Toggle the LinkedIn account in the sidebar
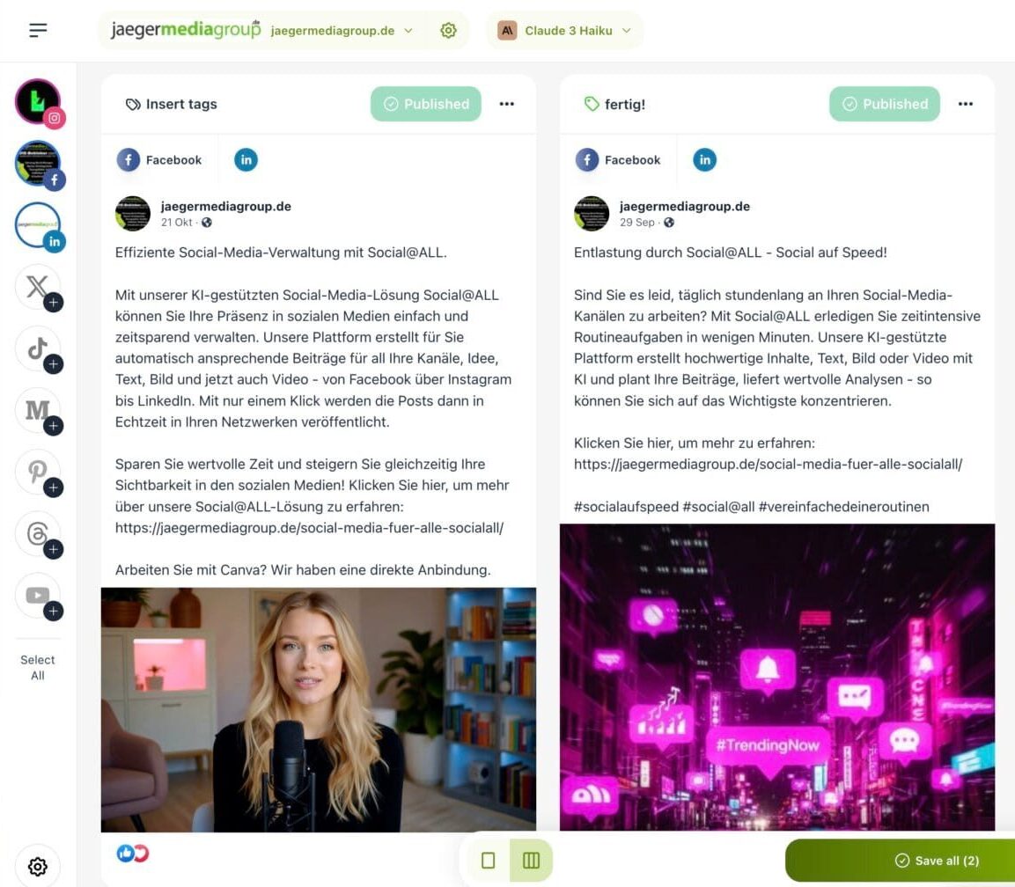The height and width of the screenshot is (887, 1015). pyautogui.click(x=38, y=225)
